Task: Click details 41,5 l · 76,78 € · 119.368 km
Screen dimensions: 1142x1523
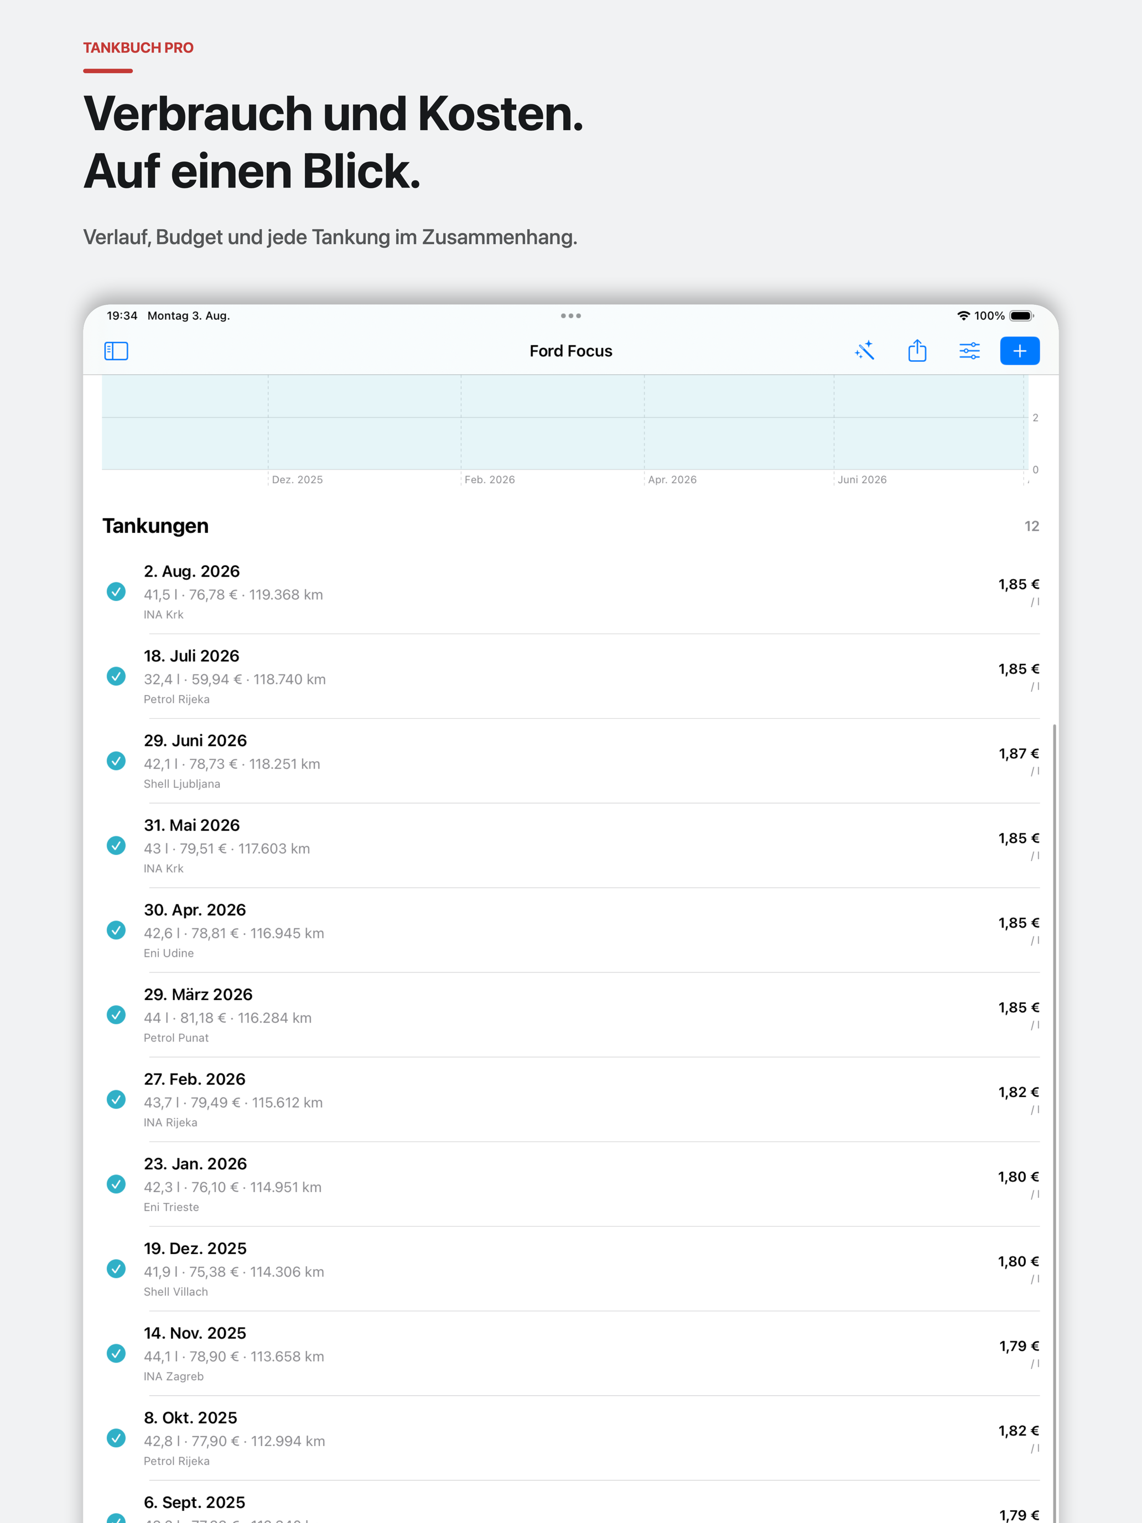Action: click(x=233, y=595)
